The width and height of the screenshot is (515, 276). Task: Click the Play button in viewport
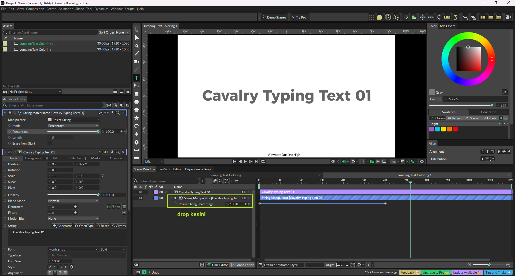[245, 161]
